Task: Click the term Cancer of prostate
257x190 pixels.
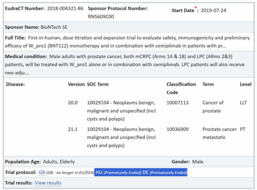Action: [x=213, y=107]
